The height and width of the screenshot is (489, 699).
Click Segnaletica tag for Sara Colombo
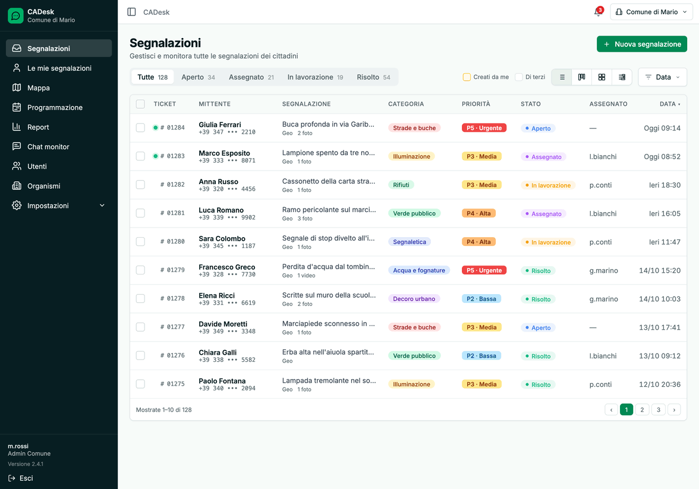pyautogui.click(x=409, y=242)
